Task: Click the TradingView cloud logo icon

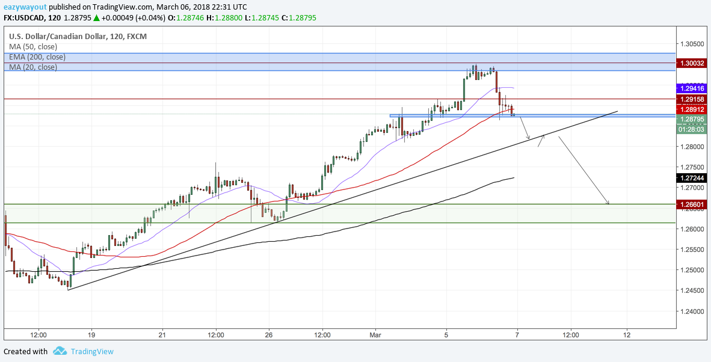Action: 60,351
